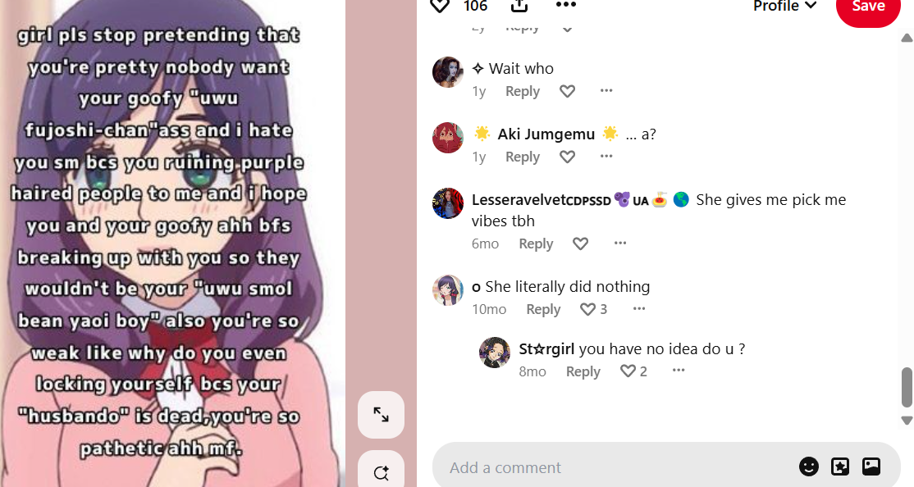Insert an emoji in the comment
The height and width of the screenshot is (487, 914).
[x=808, y=467]
